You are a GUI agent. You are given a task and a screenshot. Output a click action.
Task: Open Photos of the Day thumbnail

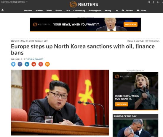click(135, 128)
